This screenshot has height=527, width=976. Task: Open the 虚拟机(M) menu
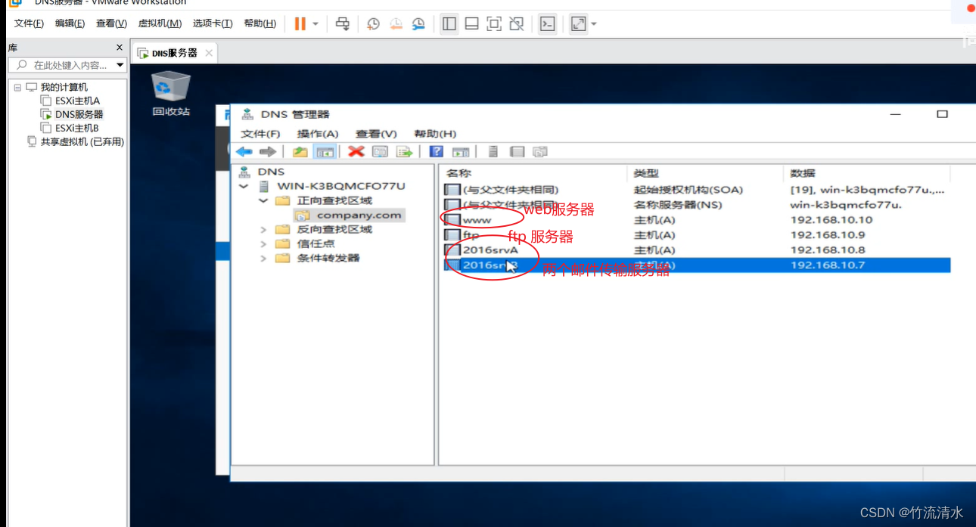click(x=160, y=23)
